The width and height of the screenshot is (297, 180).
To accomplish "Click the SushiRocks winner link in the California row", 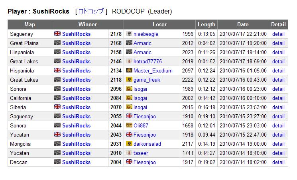I will tap(76, 98).
